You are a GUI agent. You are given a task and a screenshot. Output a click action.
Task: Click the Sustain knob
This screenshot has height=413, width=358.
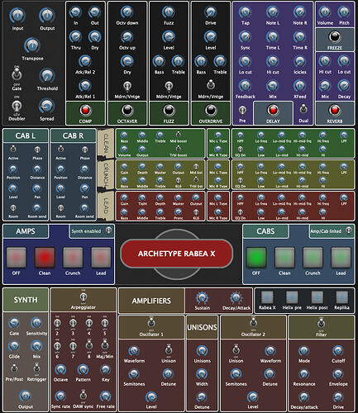[202, 298]
